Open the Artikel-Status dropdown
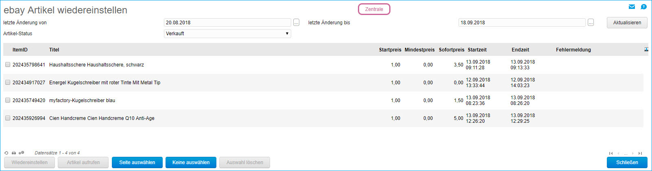The image size is (652, 171). click(227, 34)
